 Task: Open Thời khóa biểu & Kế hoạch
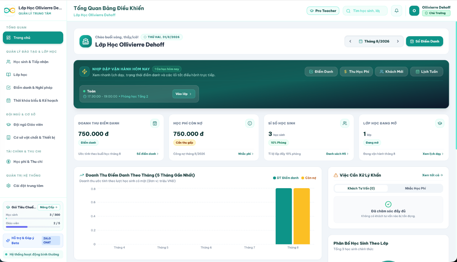click(x=33, y=101)
